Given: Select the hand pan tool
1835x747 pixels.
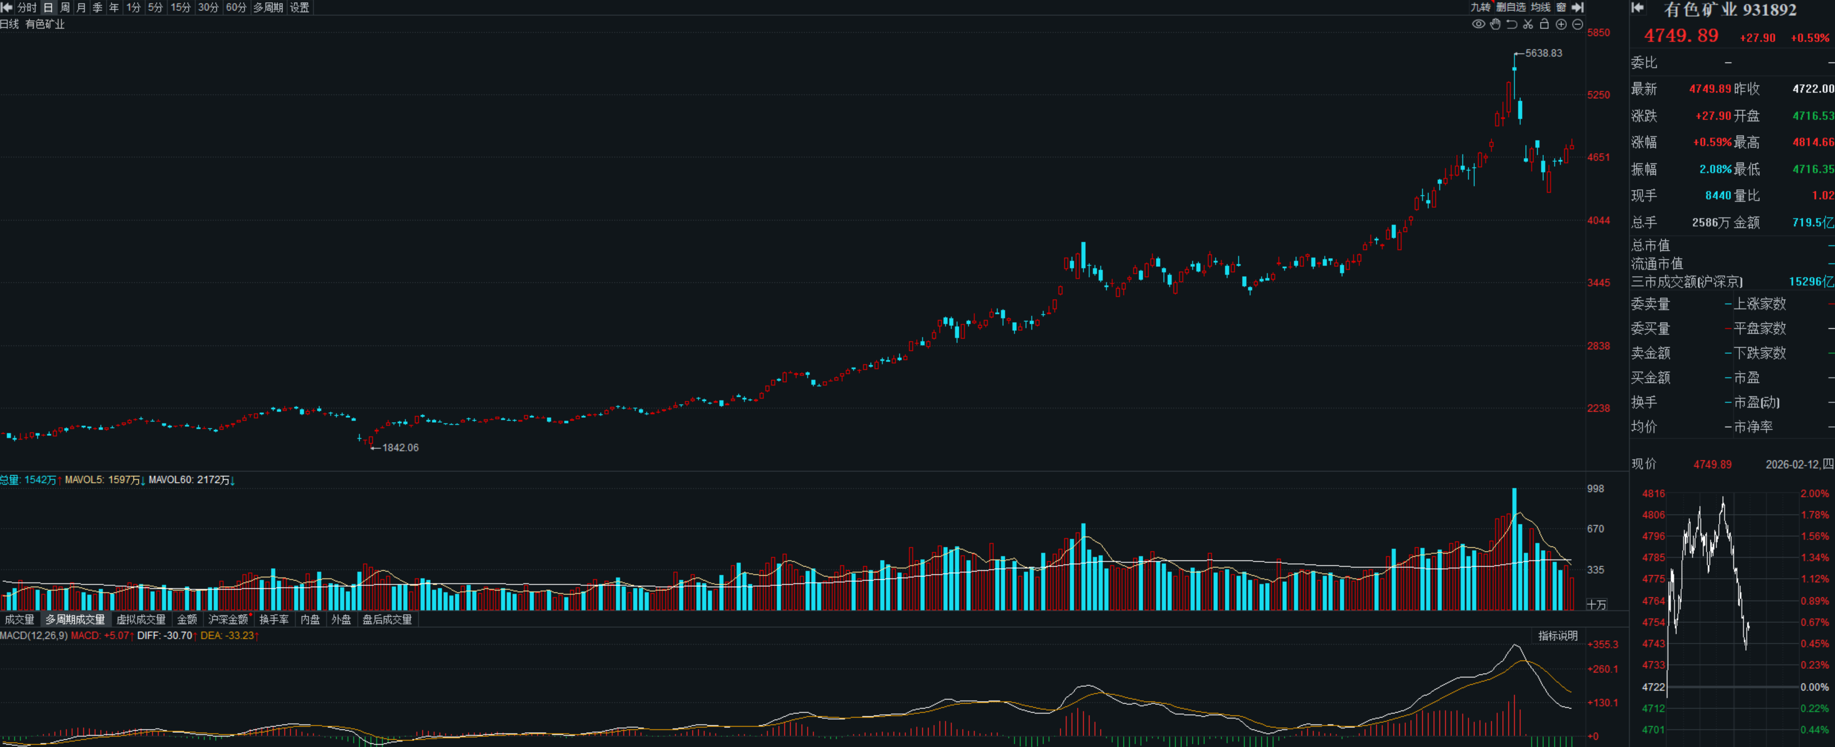Looking at the screenshot, I should (x=1495, y=24).
